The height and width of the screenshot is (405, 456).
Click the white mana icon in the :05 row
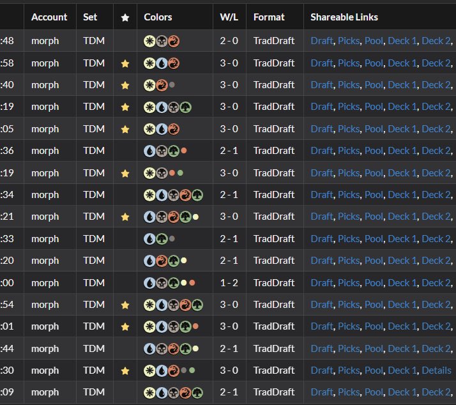[149, 129]
